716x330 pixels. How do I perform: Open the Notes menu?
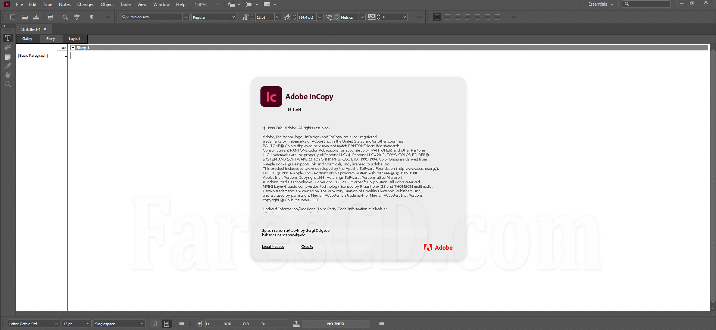pos(65,4)
